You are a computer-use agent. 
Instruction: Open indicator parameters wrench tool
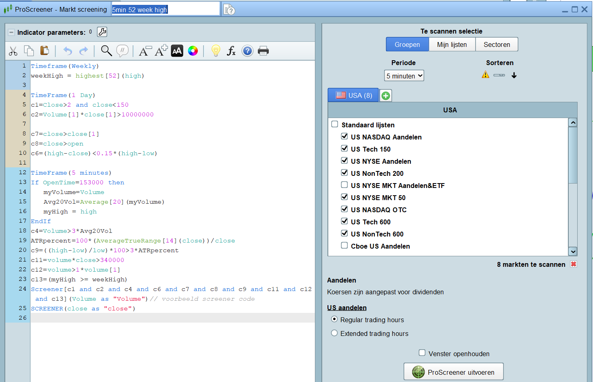click(102, 32)
